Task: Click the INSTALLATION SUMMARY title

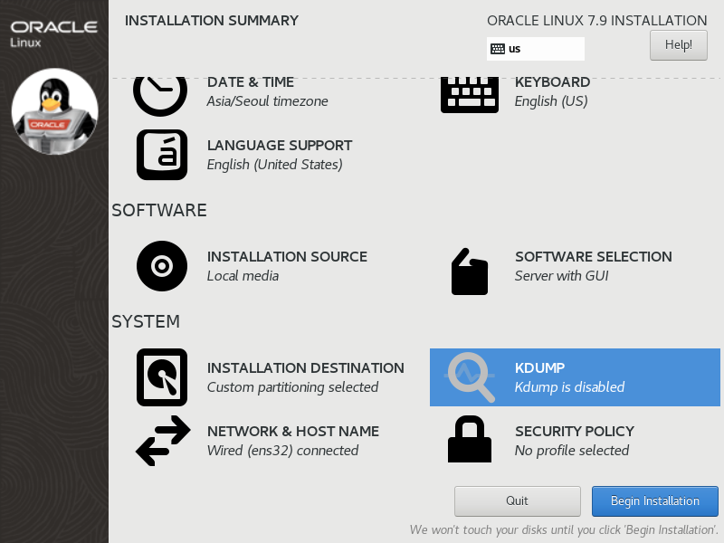Action: (x=212, y=21)
